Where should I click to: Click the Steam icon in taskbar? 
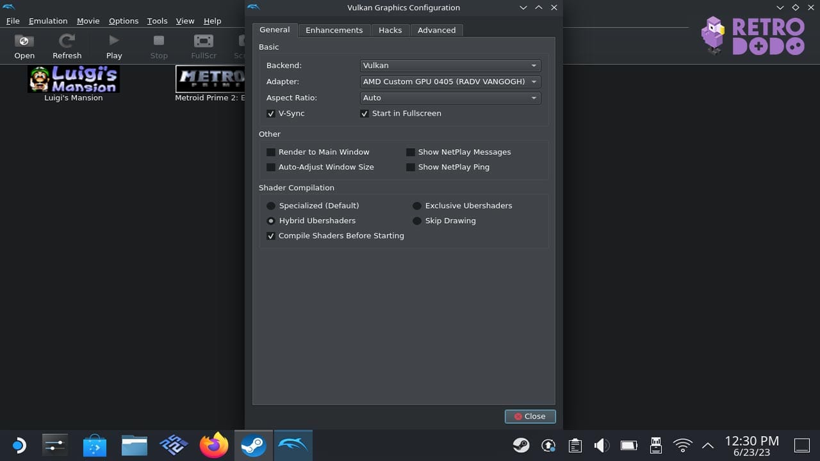pos(254,445)
